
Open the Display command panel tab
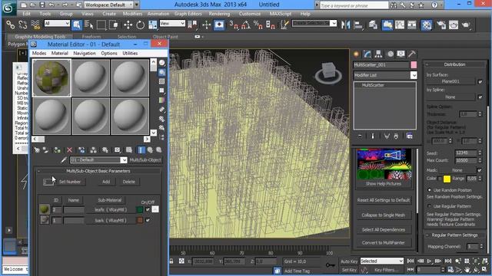click(401, 54)
